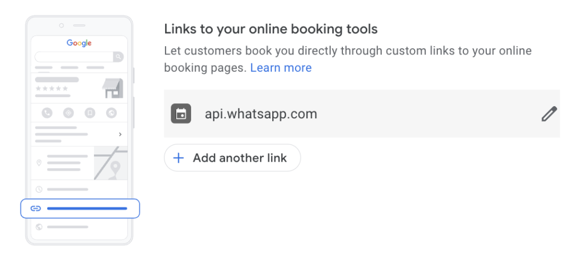Click the calendar booking icon beside api.whatsapp.com
This screenshot has height=275, width=569.
tap(181, 114)
